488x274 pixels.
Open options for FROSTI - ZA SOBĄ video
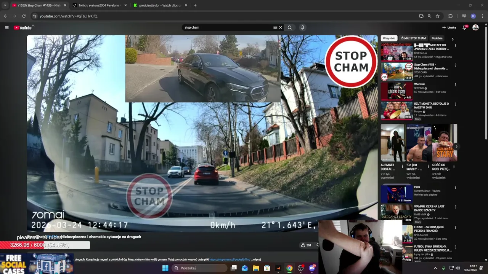point(456,227)
